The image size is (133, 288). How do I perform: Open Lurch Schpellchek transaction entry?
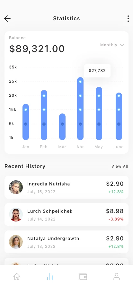coord(66,214)
